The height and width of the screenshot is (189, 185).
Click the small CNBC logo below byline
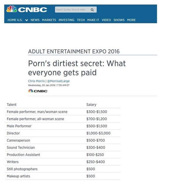click(x=38, y=91)
